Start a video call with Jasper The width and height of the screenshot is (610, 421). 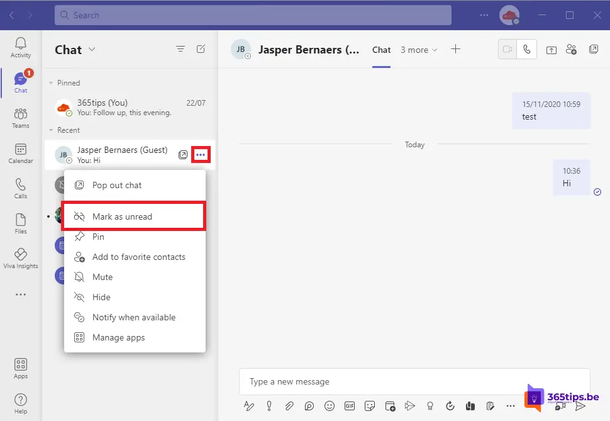pos(507,49)
